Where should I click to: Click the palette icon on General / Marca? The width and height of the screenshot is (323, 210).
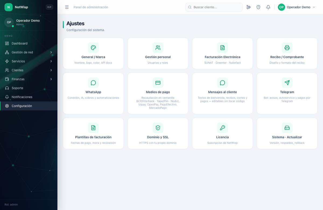click(93, 48)
